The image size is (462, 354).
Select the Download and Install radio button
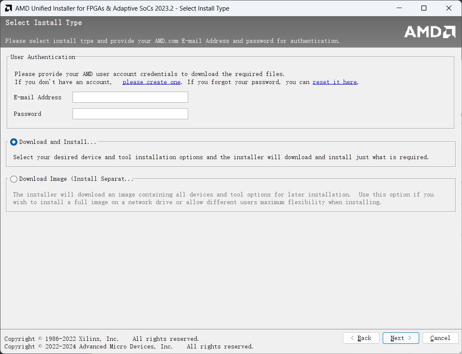[14, 142]
